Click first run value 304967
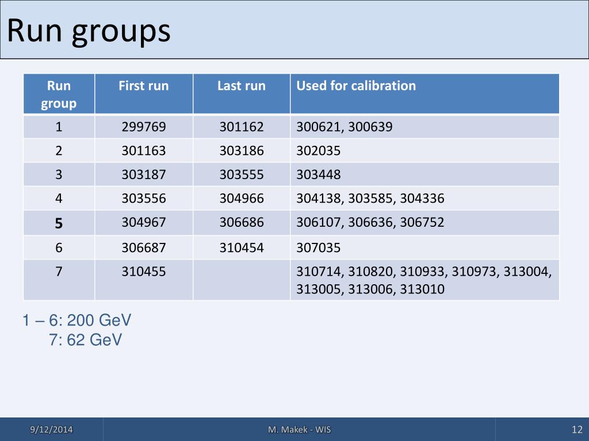589x441 pixels. pyautogui.click(x=143, y=222)
